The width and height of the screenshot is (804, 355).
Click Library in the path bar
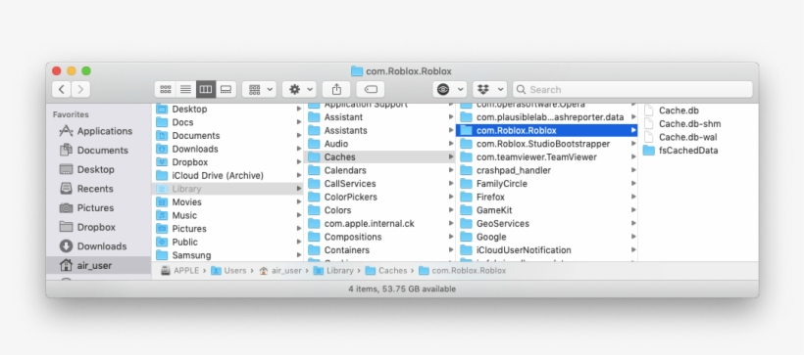(333, 271)
